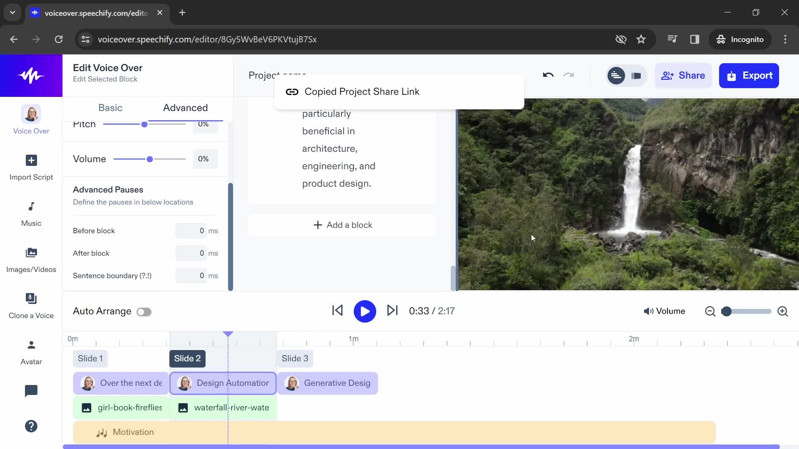
Task: Select girl-book-fireflies image clip
Action: pos(121,407)
